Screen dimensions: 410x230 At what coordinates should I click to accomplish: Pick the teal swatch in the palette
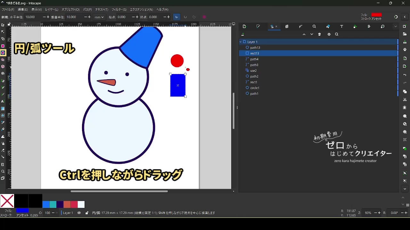53,204
